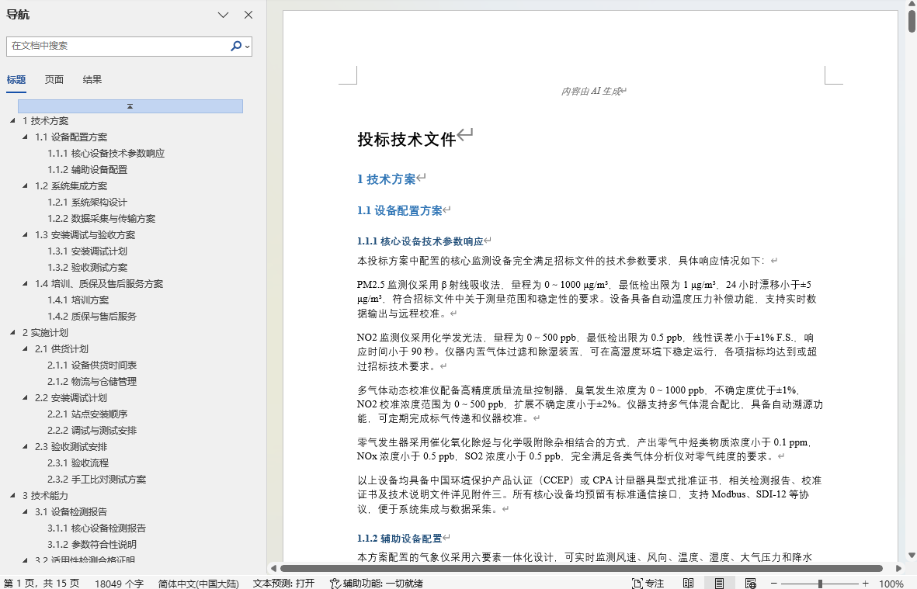The width and height of the screenshot is (917, 589).
Task: Open the search options dropdown arrow
Action: point(248,46)
